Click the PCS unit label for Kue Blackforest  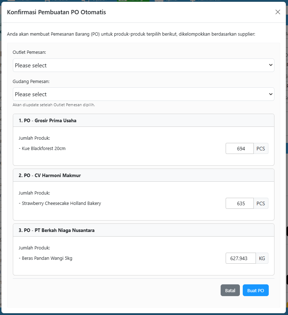261,149
